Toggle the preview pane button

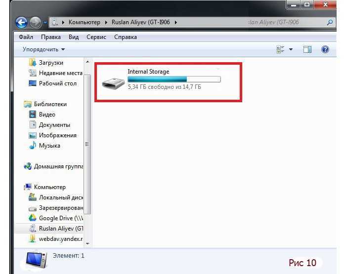[307, 49]
